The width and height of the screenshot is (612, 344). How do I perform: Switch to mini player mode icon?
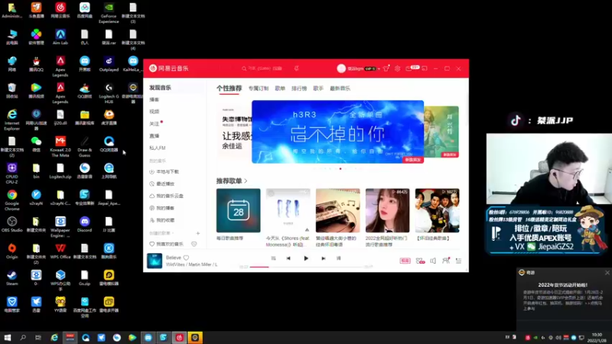[425, 68]
